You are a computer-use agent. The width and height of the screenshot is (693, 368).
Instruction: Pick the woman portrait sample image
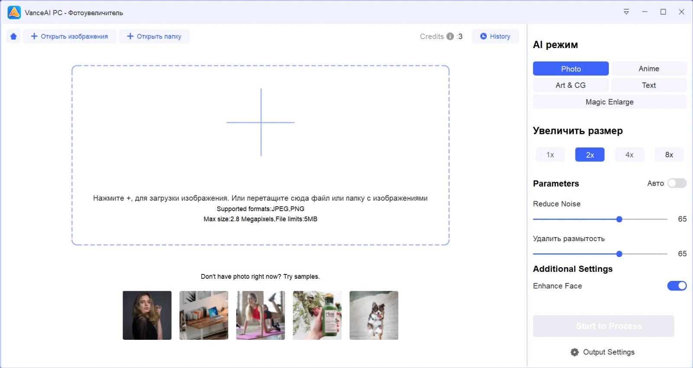click(147, 315)
